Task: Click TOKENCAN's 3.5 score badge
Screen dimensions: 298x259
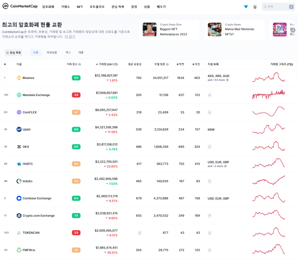Action: [76, 233]
